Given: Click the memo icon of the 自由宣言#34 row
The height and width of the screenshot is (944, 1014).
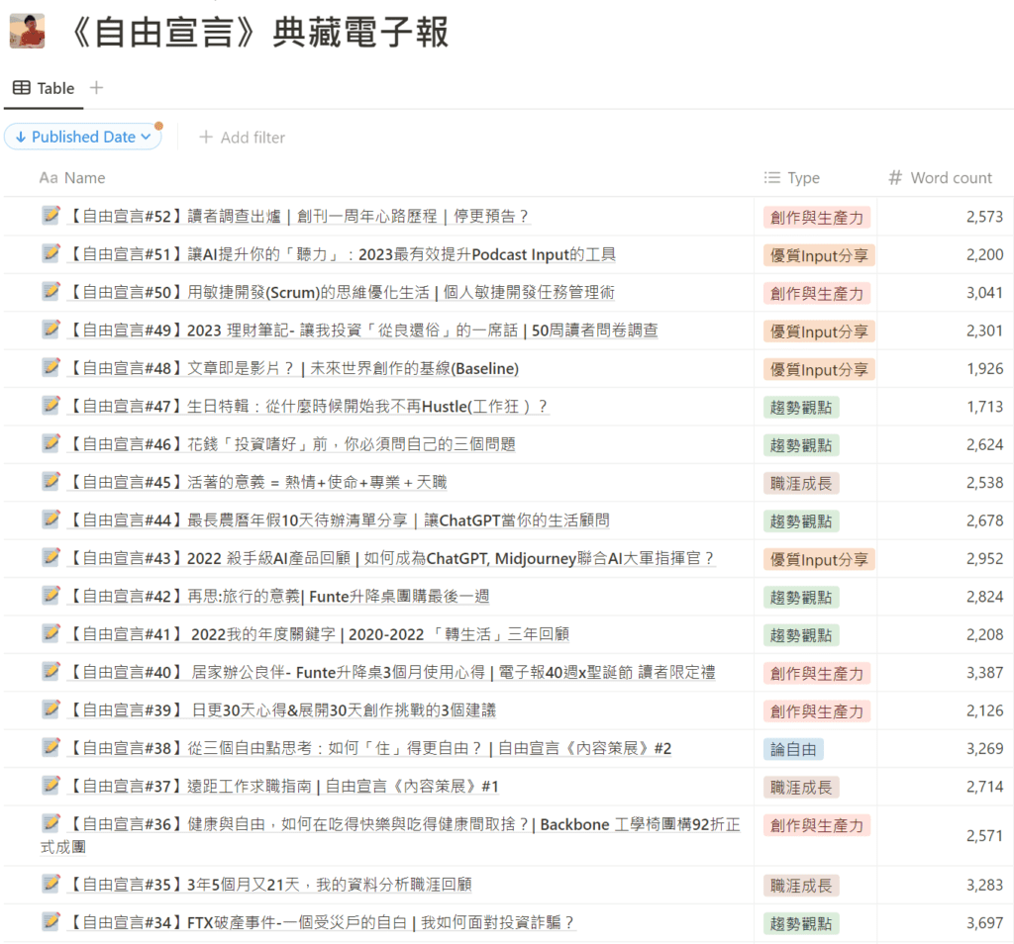Looking at the screenshot, I should point(51,922).
